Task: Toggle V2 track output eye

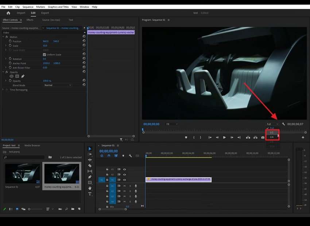Action: pyautogui.click(x=125, y=175)
